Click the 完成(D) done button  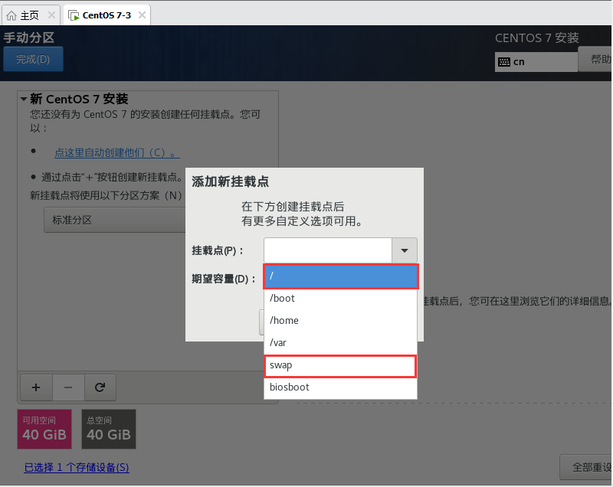click(33, 59)
